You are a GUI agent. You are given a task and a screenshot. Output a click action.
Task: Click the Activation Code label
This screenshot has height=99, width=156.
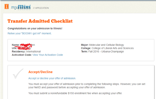(x=22, y=55)
